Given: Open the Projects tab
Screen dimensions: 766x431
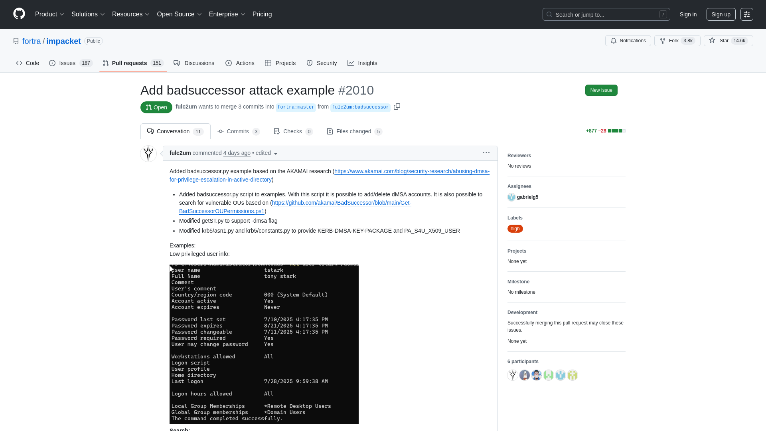Looking at the screenshot, I should [280, 63].
